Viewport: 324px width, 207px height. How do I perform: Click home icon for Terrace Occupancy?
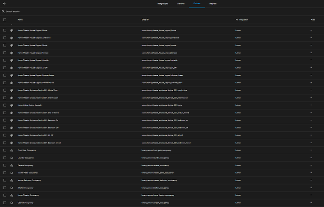coord(12,166)
